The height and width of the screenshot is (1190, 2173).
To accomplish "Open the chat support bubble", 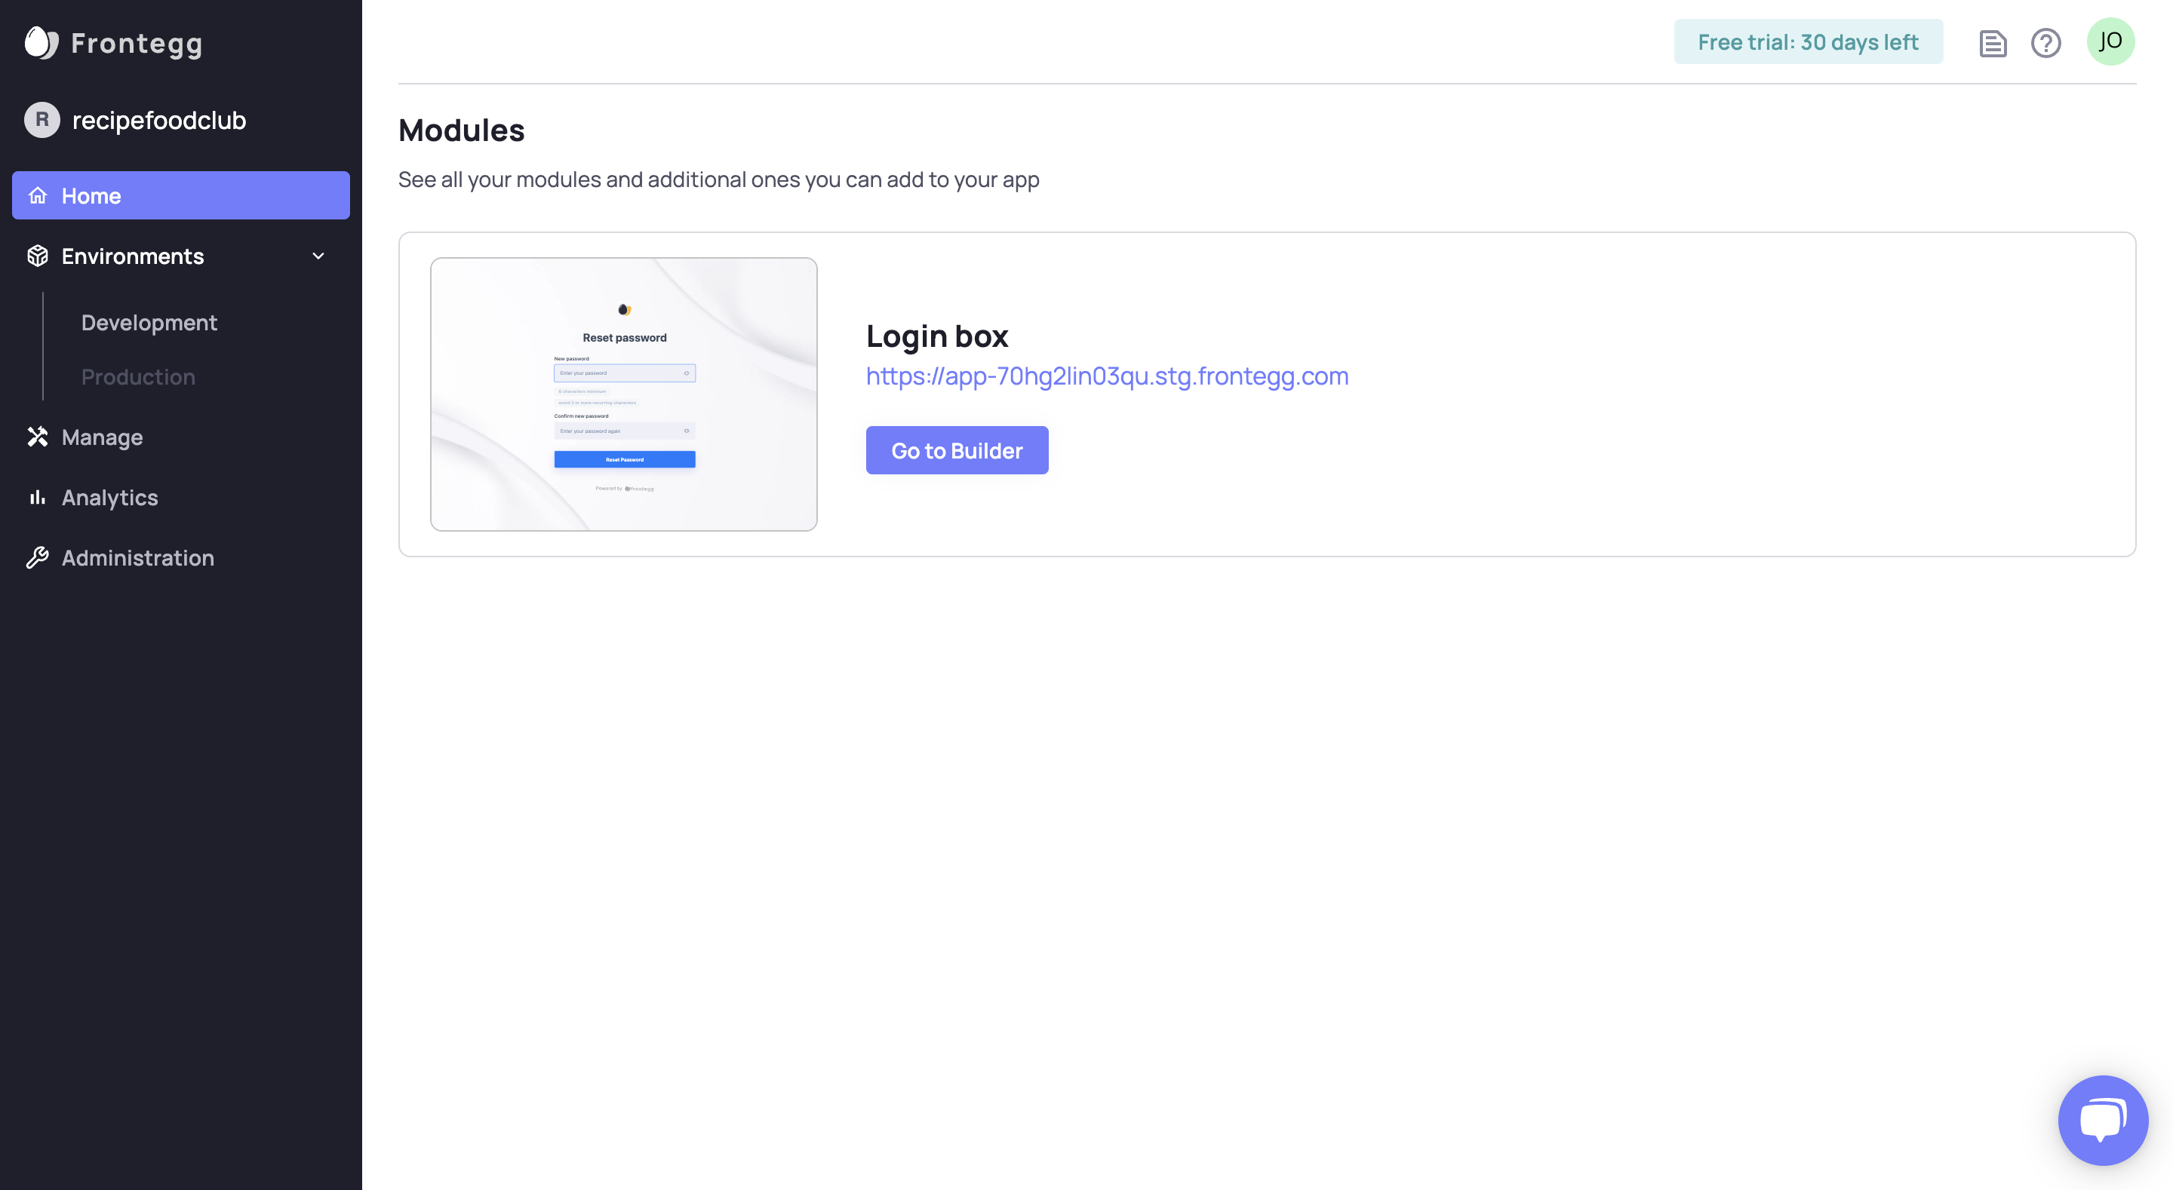I will (2102, 1120).
